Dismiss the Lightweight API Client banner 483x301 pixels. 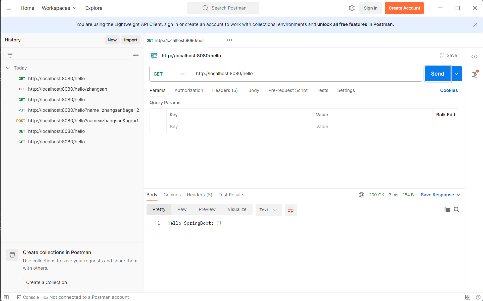[475, 24]
